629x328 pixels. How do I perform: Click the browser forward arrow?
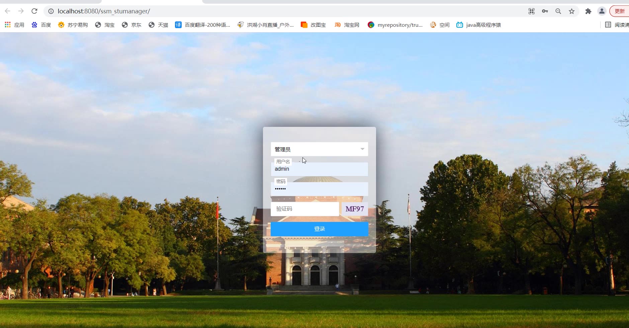21,11
